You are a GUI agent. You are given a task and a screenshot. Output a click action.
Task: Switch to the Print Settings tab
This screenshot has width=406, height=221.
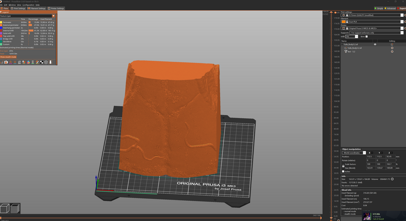tap(18, 8)
